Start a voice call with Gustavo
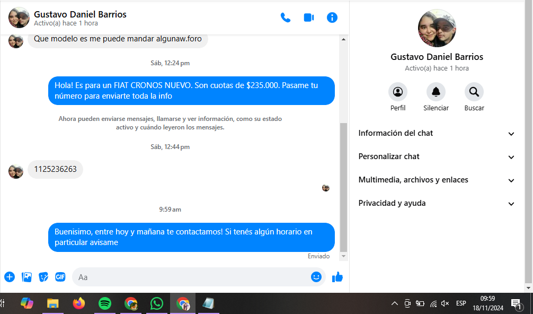Screen dimensions: 533x314 coord(285,18)
